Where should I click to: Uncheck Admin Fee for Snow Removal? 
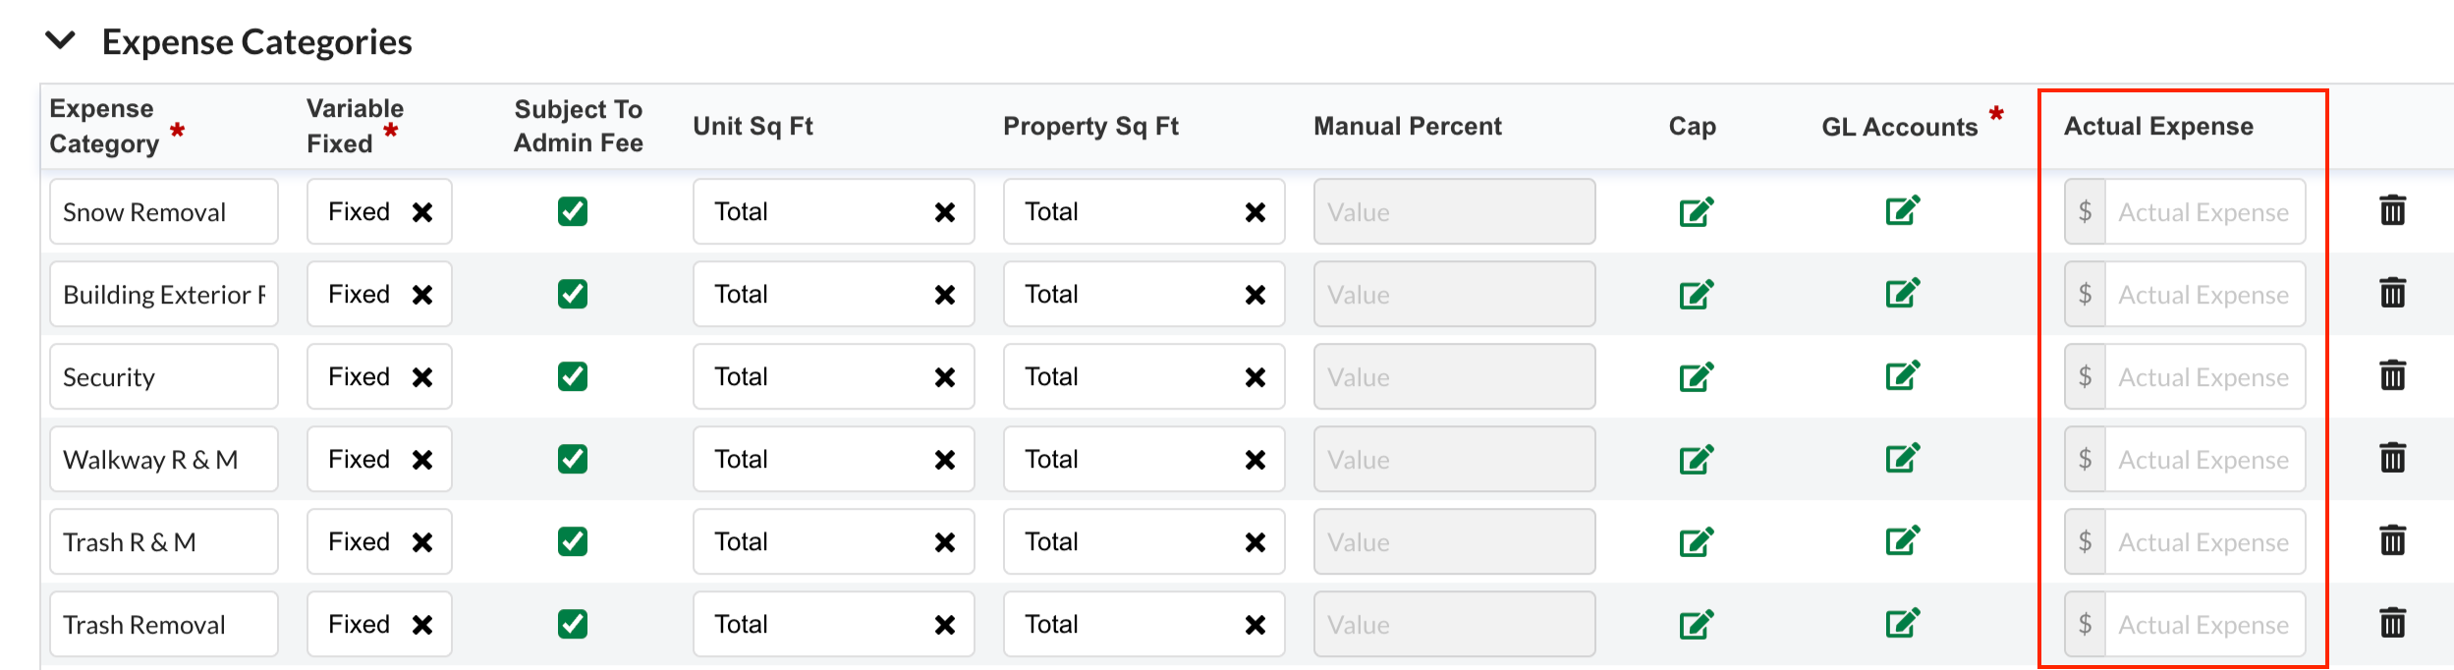point(573,211)
